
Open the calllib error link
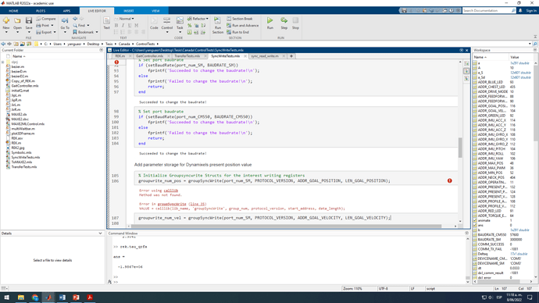point(170,191)
